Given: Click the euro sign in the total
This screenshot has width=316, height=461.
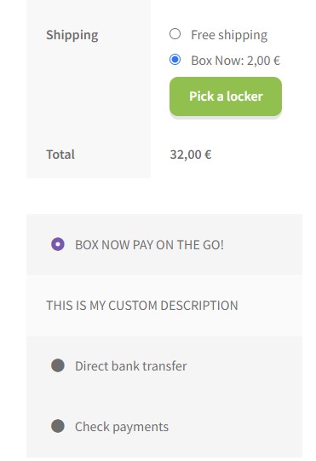Looking at the screenshot, I should click(208, 155).
